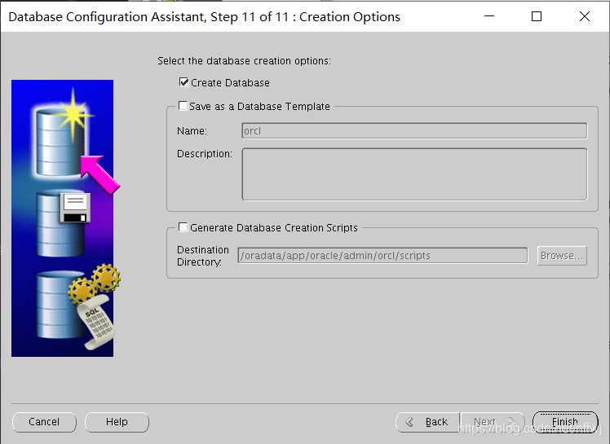Click the window title 'Step 11 of 11'
The height and width of the screenshot is (444, 610).
250,17
